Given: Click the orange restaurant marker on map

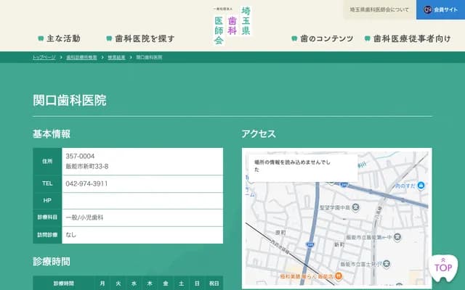Looking at the screenshot, I should pyautogui.click(x=339, y=276).
